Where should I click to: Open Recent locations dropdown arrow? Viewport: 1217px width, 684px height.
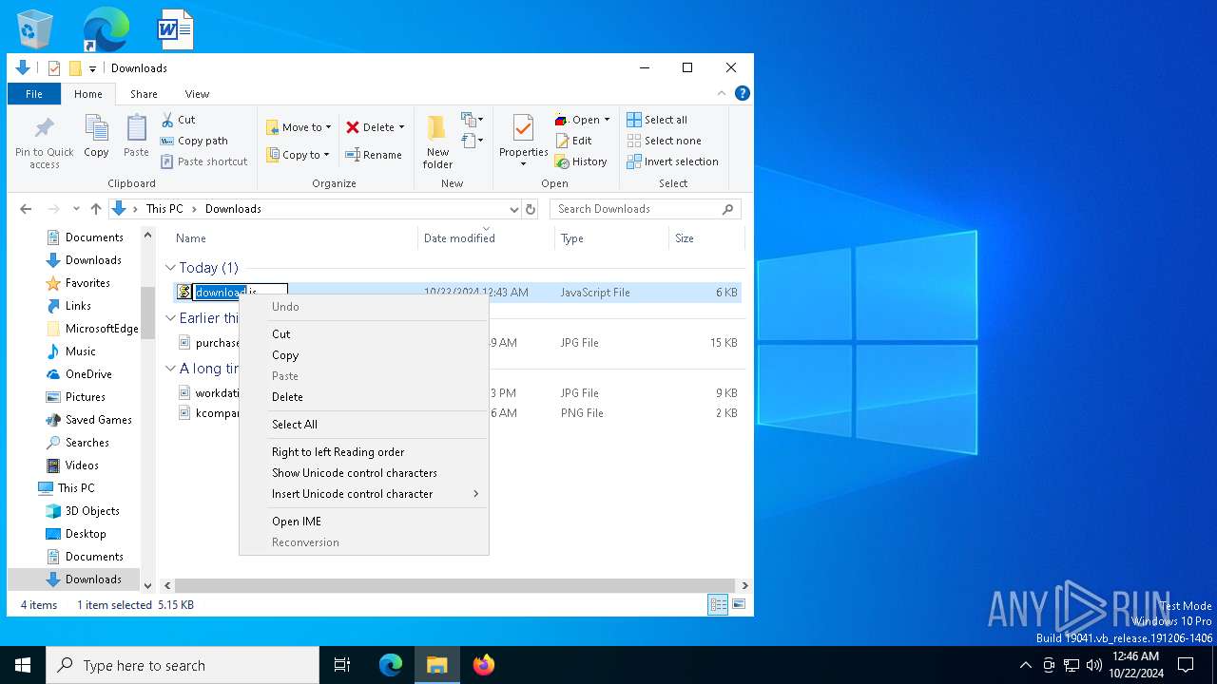click(x=76, y=209)
